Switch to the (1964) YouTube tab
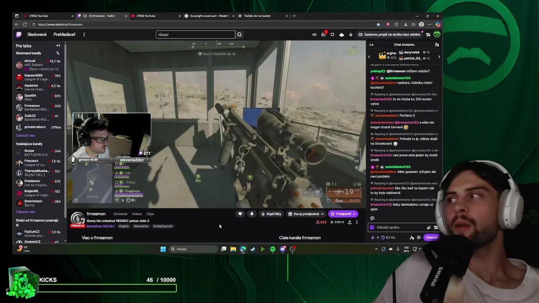The width and height of the screenshot is (539, 303). (x=155, y=16)
